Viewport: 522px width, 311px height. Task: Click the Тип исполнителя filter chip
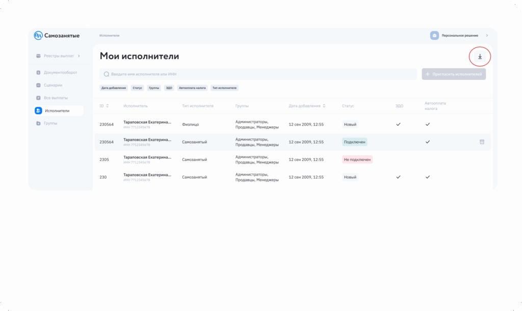224,88
